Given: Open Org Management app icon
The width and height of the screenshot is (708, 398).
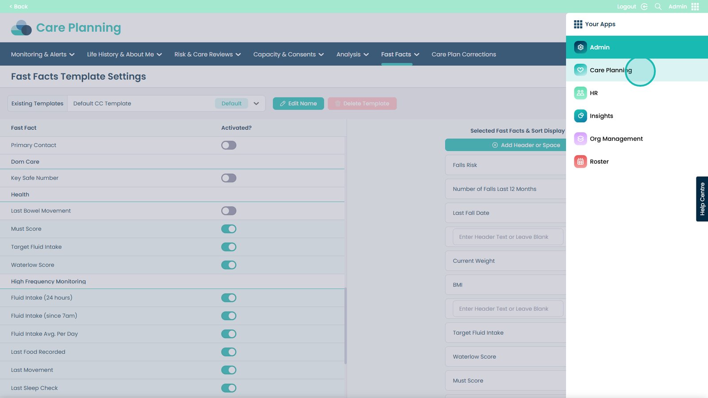Looking at the screenshot, I should click(580, 139).
